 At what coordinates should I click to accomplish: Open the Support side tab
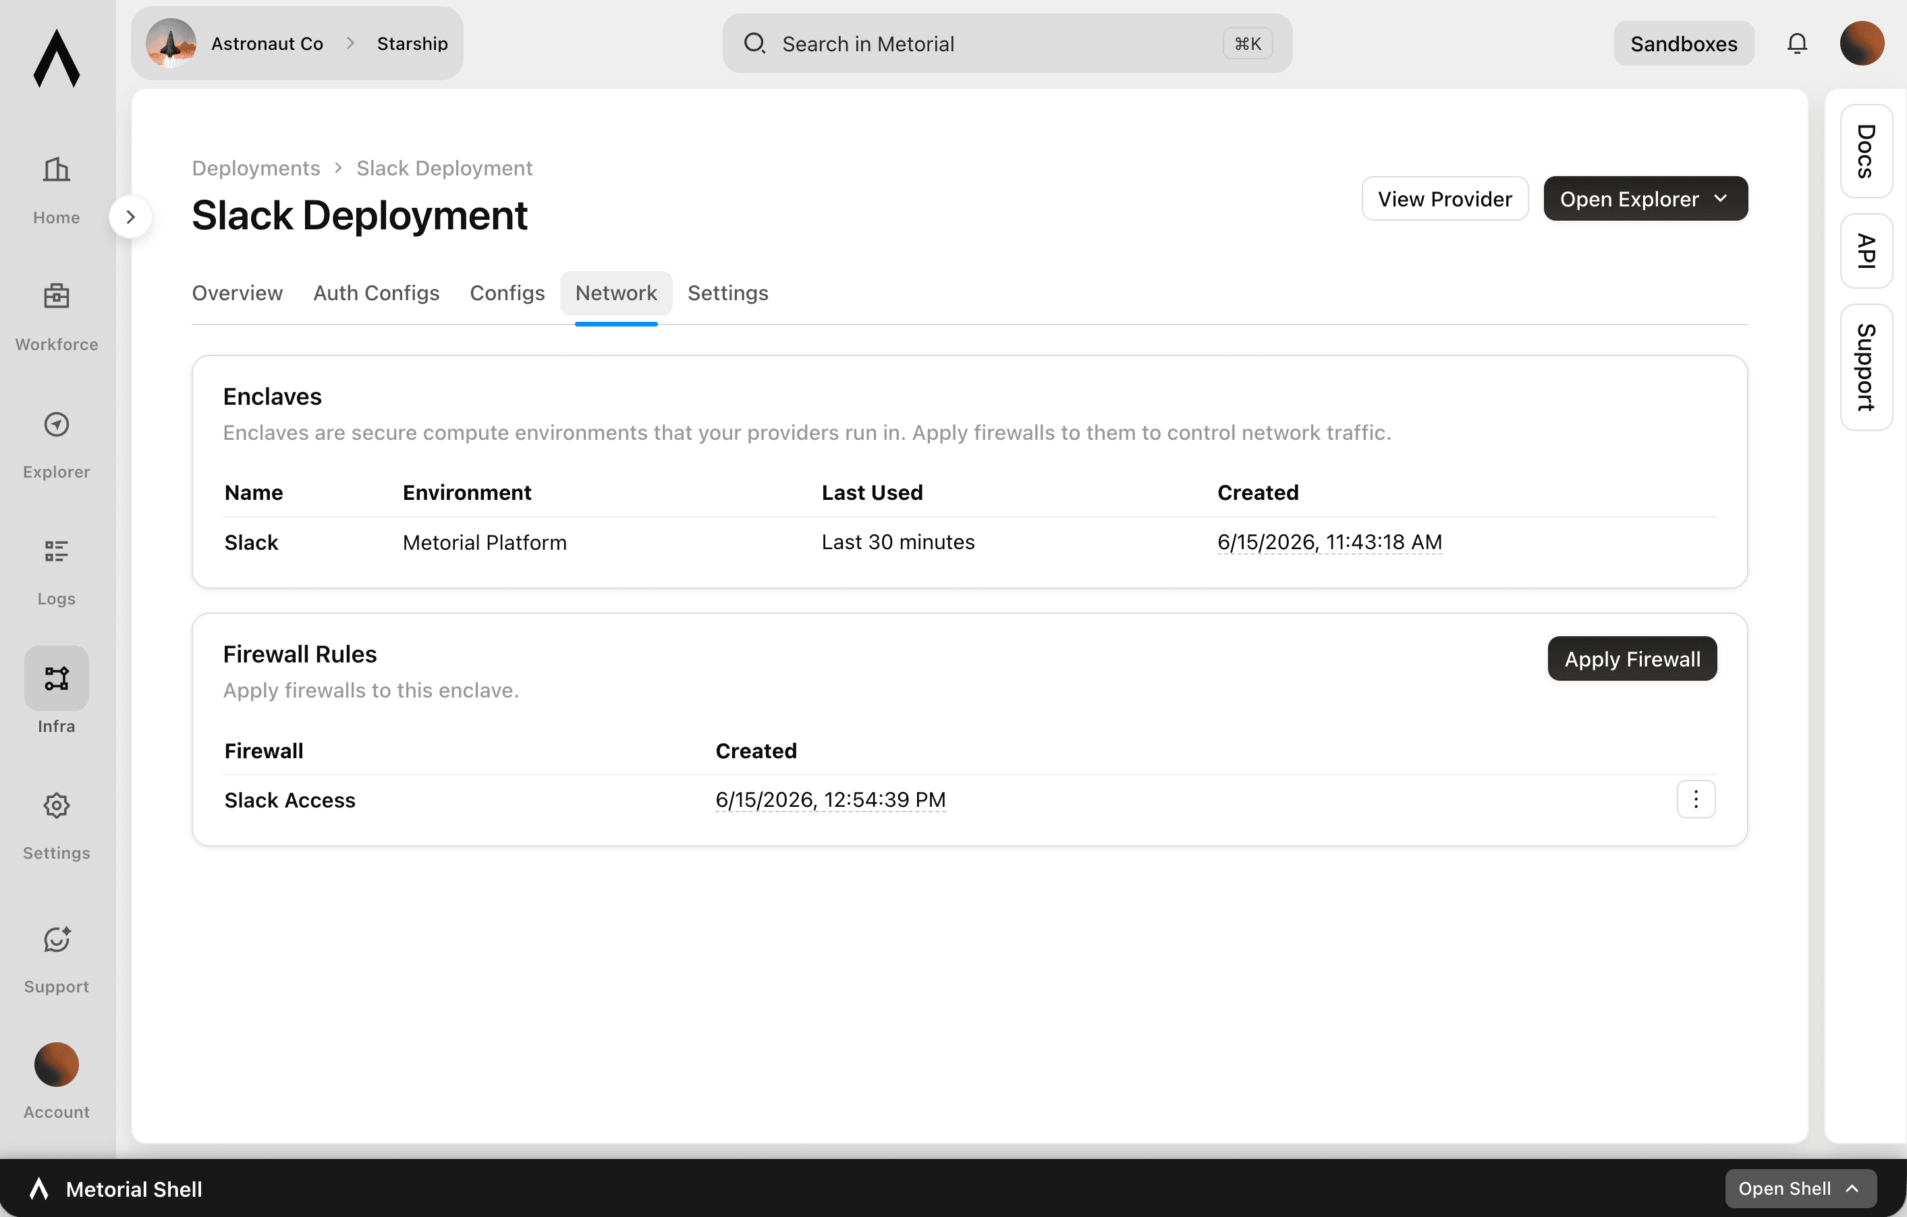point(1866,368)
